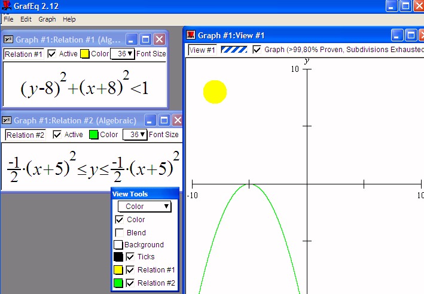This screenshot has width=424, height=294.
Task: Open the File menu
Action: (8, 19)
